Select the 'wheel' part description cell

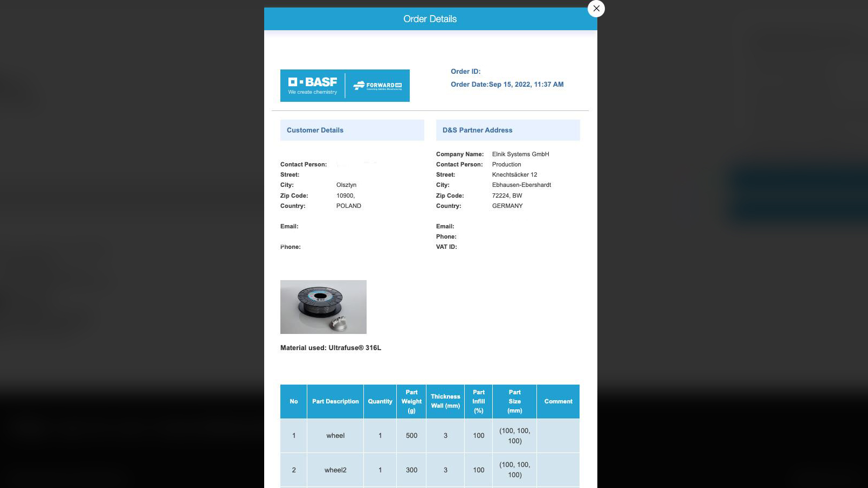point(335,436)
